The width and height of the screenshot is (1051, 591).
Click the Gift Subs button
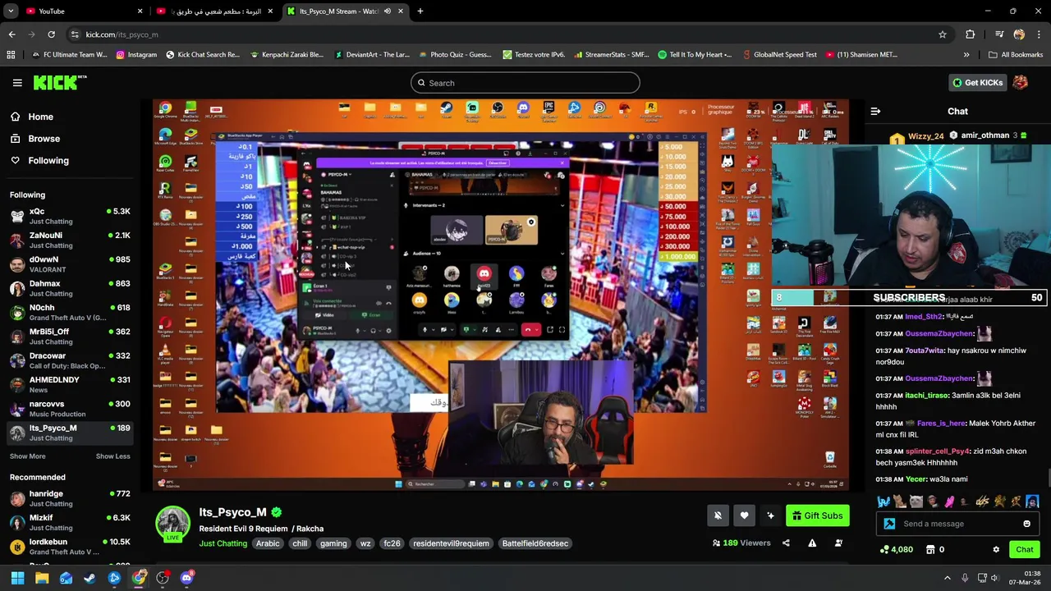pos(816,515)
